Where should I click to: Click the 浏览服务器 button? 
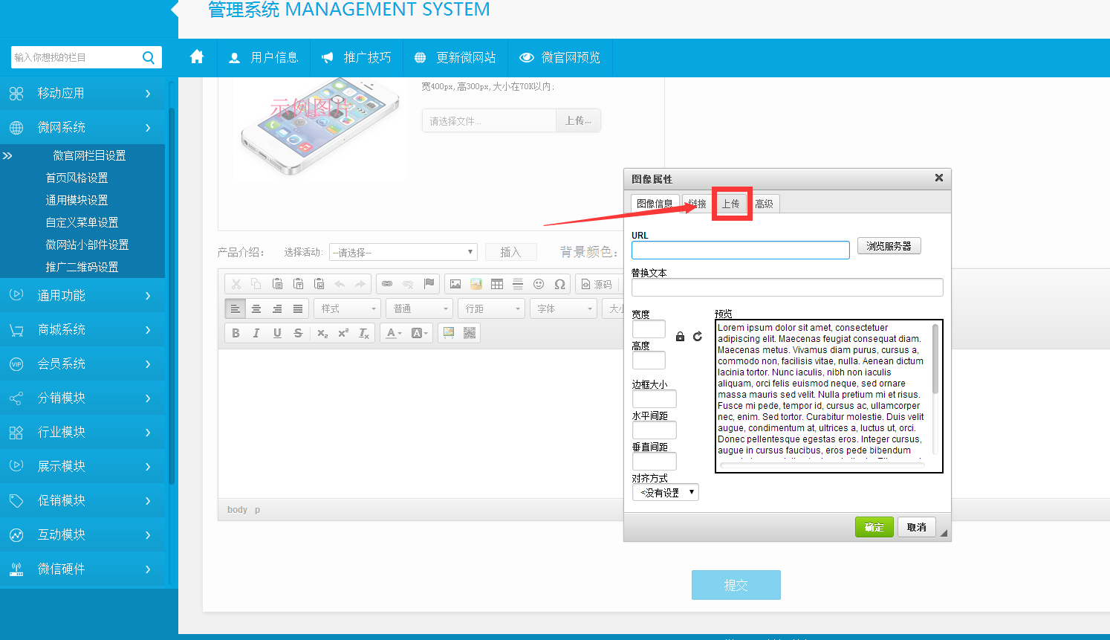[x=889, y=246]
